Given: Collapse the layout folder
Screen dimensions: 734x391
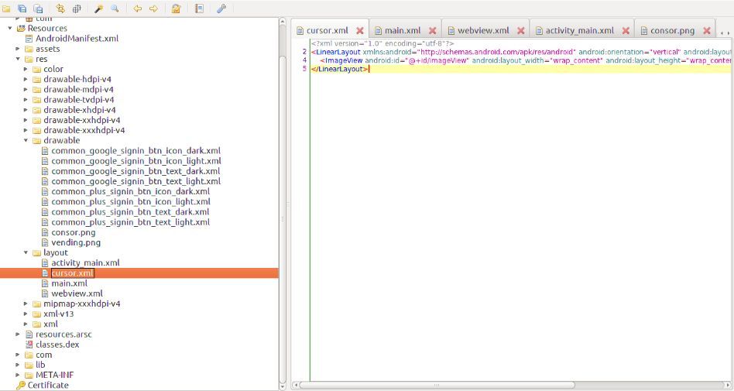Looking at the screenshot, I should (x=26, y=253).
